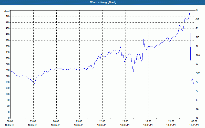Select the 510 value on the degree axis
The height and width of the screenshot is (128, 205).
[8, 16]
